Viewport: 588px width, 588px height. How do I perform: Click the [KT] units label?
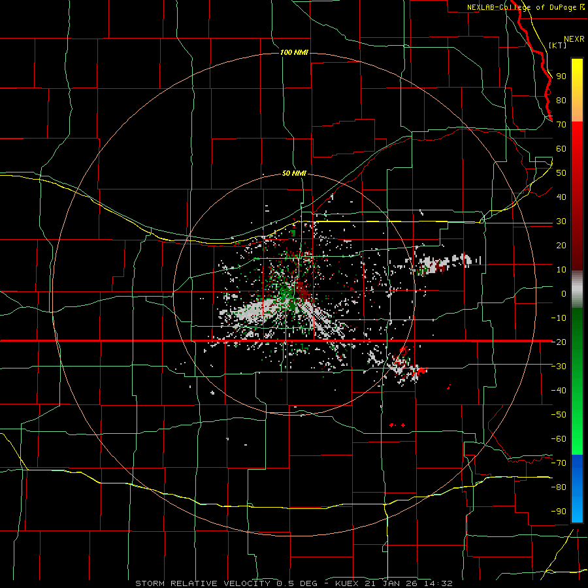pos(558,45)
